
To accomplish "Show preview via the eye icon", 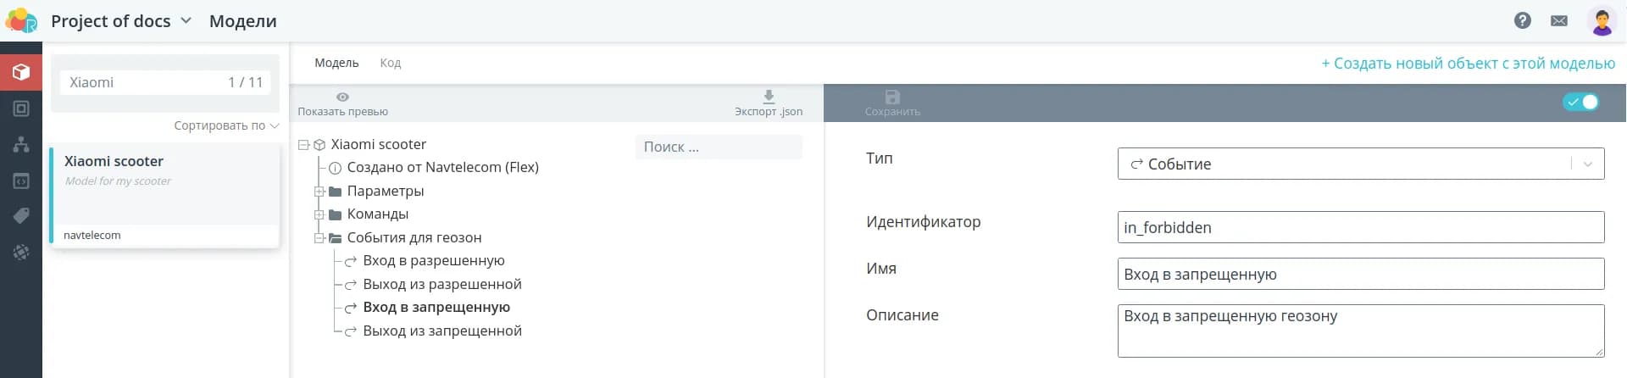I will point(342,97).
